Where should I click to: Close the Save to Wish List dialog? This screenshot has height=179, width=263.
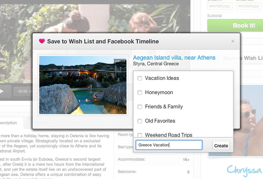coord(233,41)
